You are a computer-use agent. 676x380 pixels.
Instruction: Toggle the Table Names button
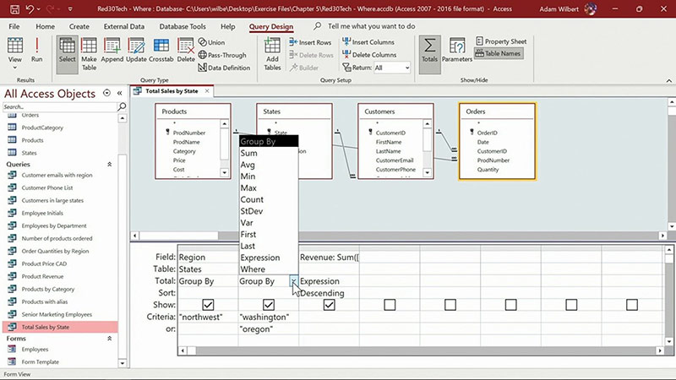pyautogui.click(x=499, y=53)
